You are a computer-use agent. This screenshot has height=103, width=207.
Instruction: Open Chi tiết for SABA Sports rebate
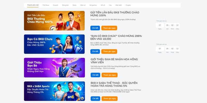click(x=95, y=99)
